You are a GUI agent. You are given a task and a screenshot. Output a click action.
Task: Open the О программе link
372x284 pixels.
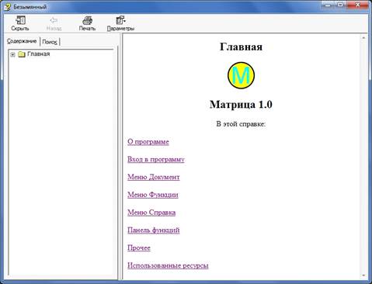click(x=148, y=141)
